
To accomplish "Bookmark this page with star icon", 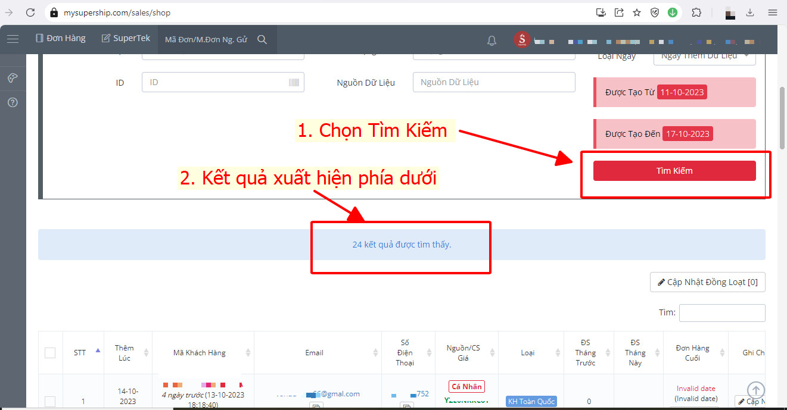I will [637, 12].
